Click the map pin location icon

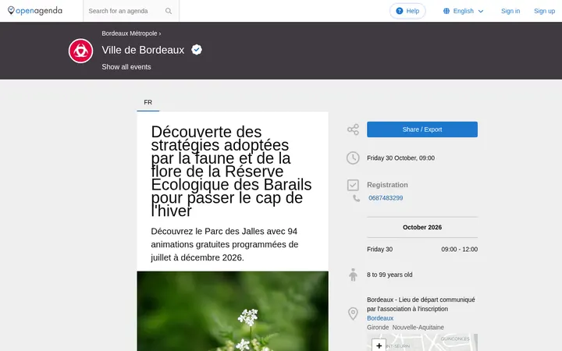[x=353, y=314]
